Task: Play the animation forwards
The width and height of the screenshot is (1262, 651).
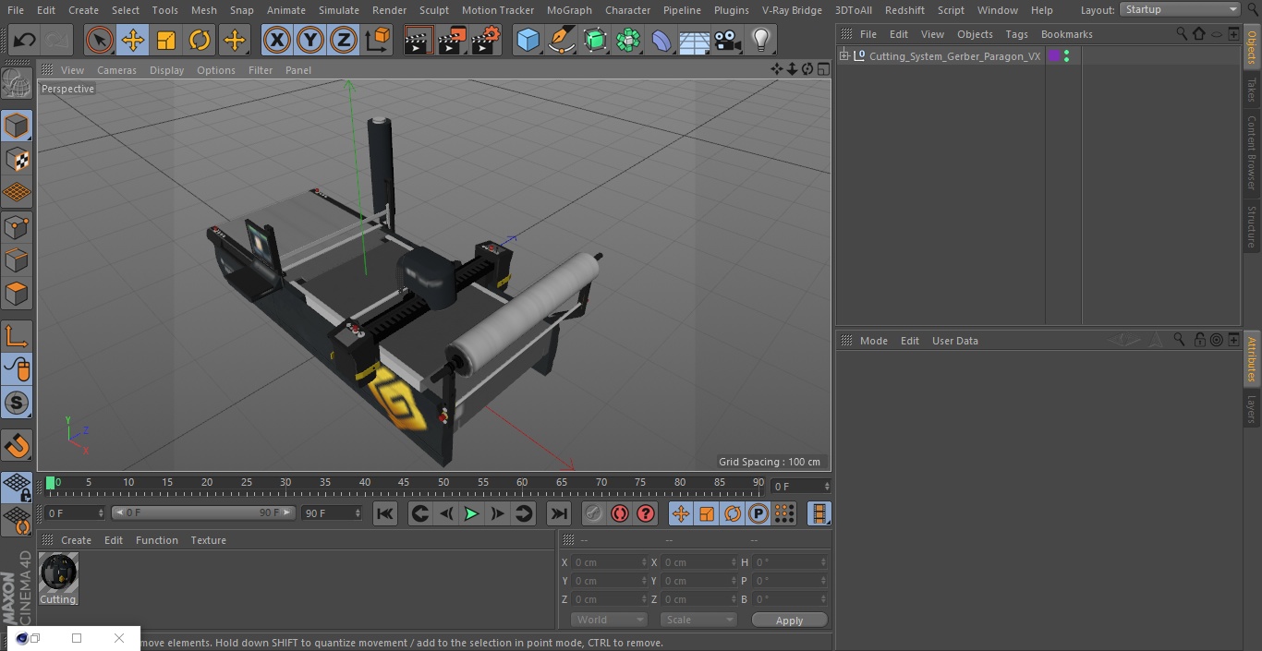Action: point(471,513)
